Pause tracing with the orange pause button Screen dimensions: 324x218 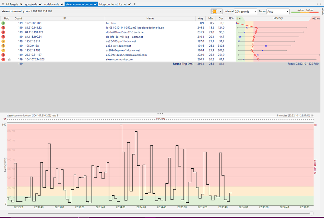214,11
